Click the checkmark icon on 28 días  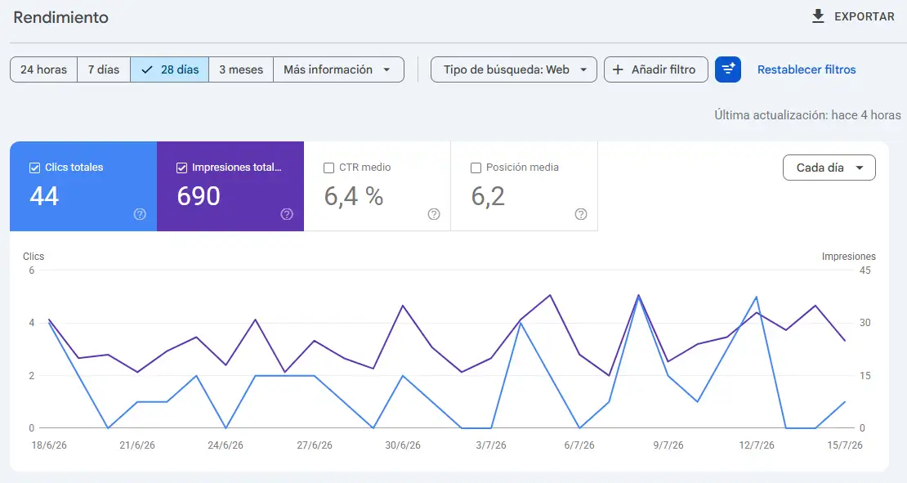[x=147, y=69]
